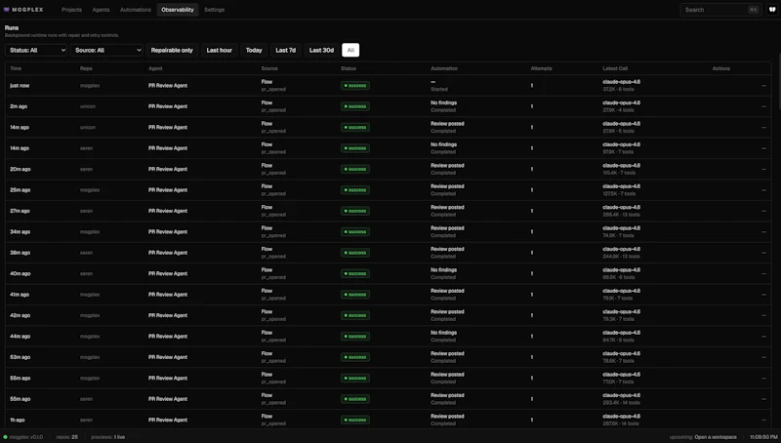
Task: Select the Last 30d time filter
Action: [321, 51]
